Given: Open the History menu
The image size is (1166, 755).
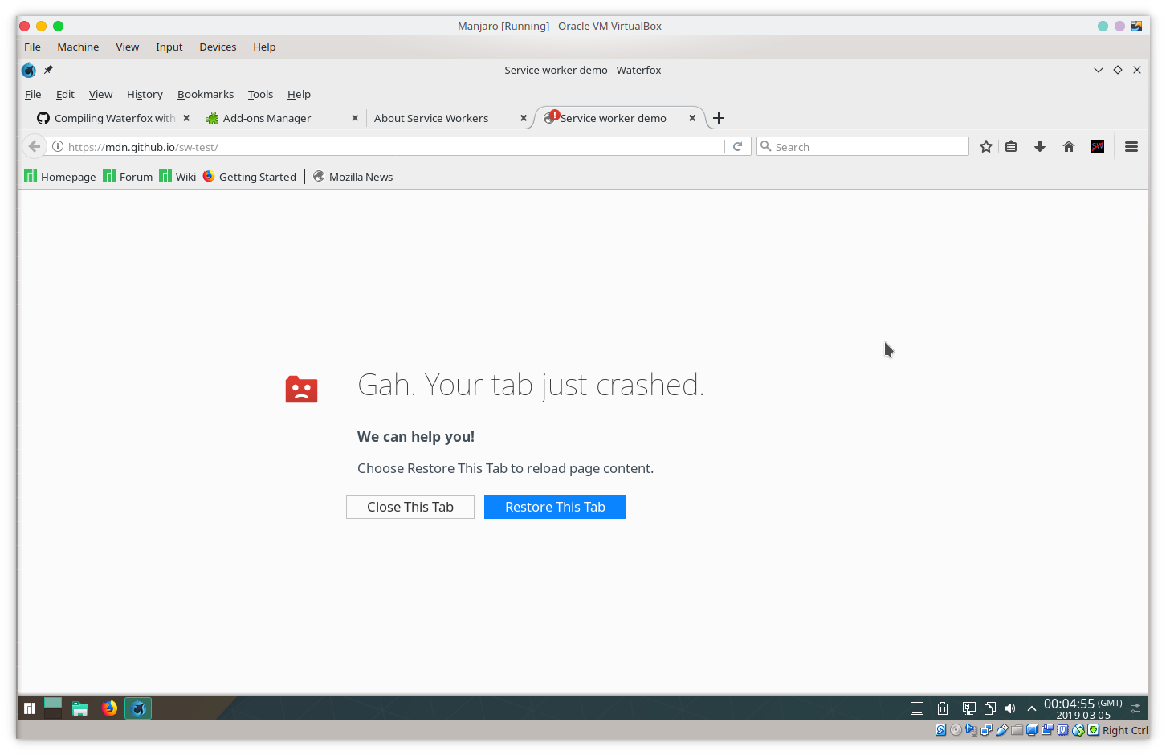Looking at the screenshot, I should point(145,94).
